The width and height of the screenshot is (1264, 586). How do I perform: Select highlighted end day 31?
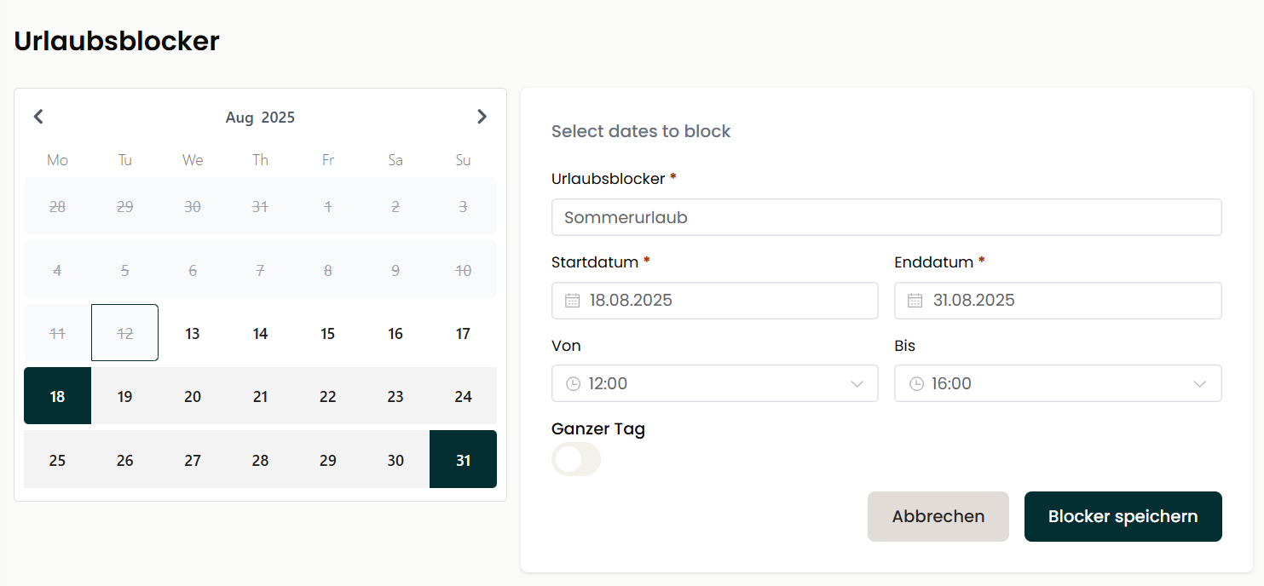[463, 460]
